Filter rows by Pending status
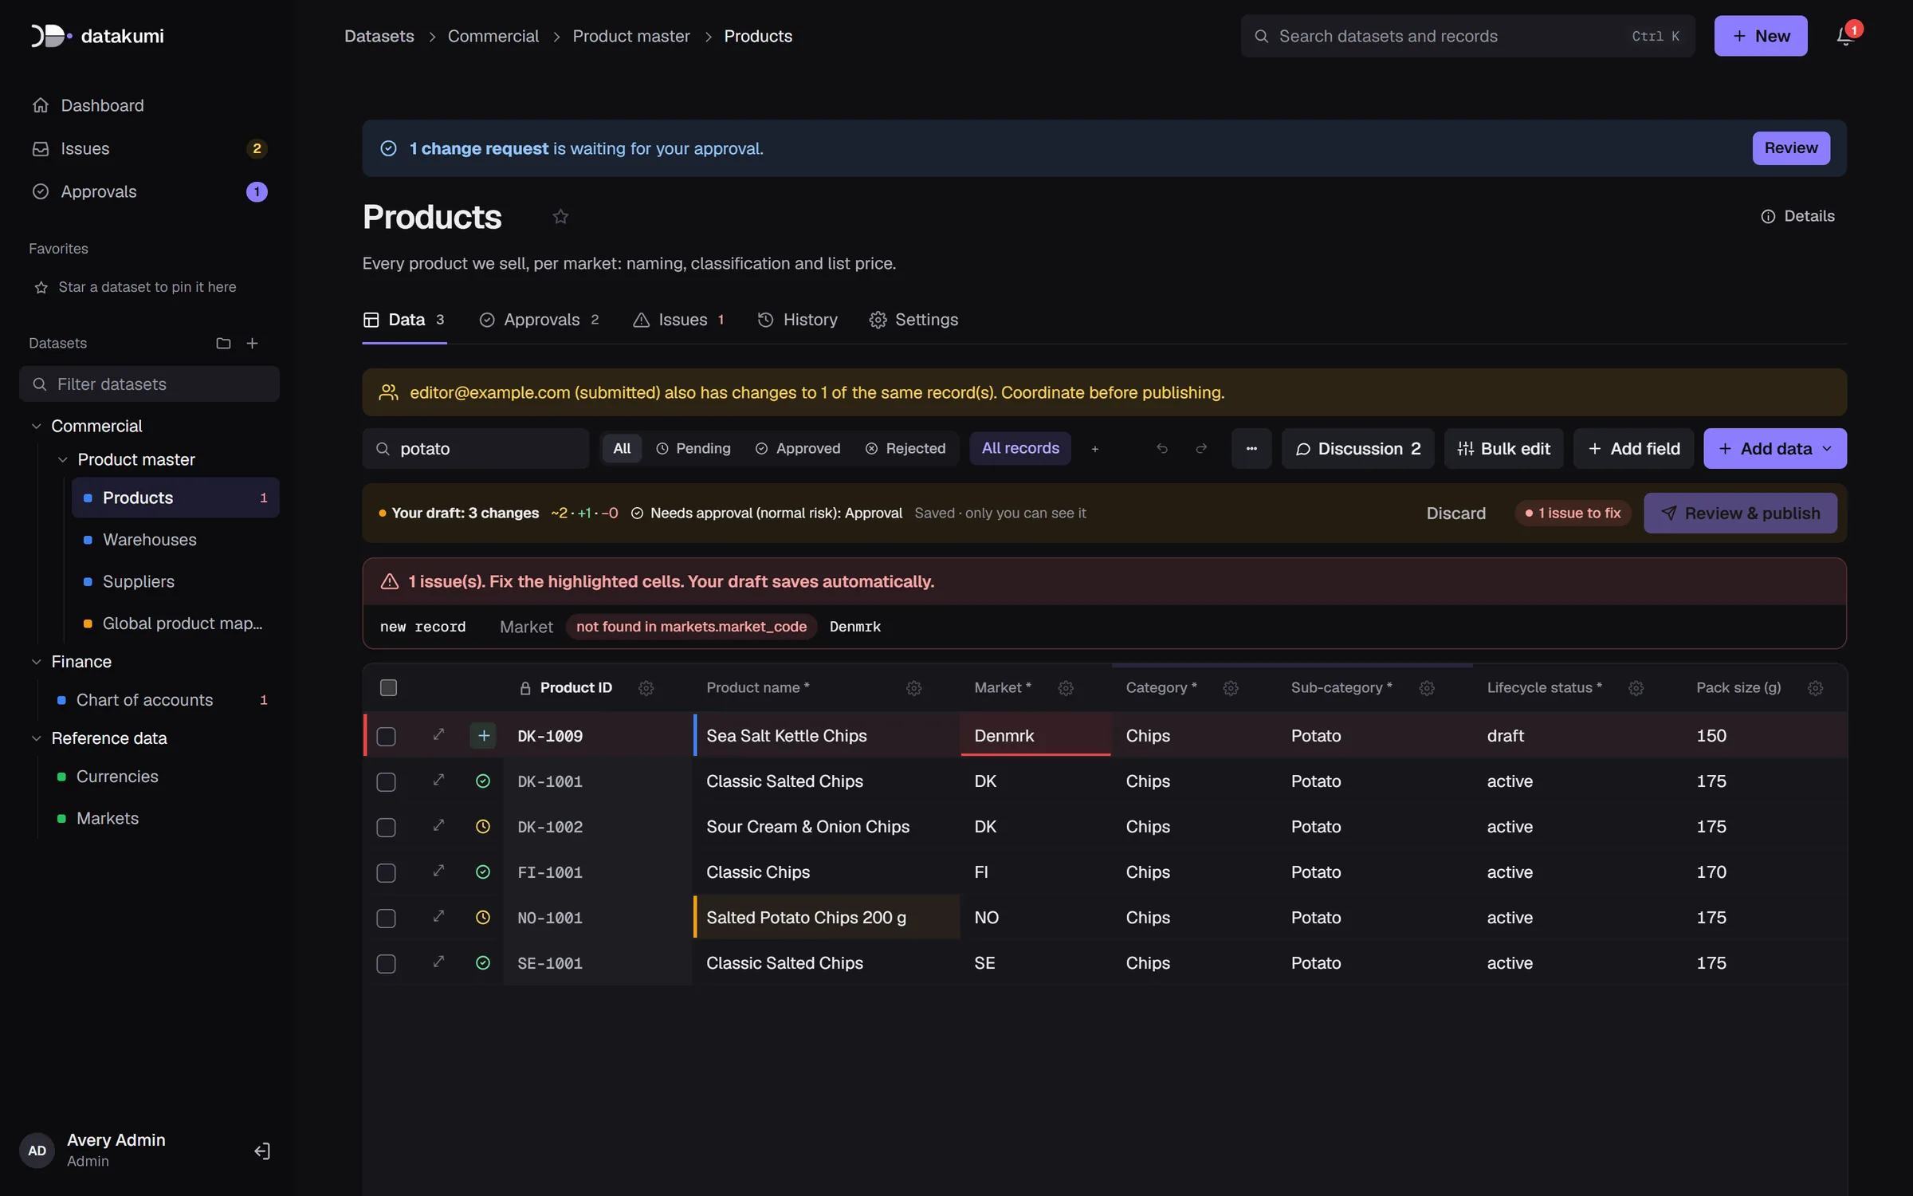 [693, 449]
